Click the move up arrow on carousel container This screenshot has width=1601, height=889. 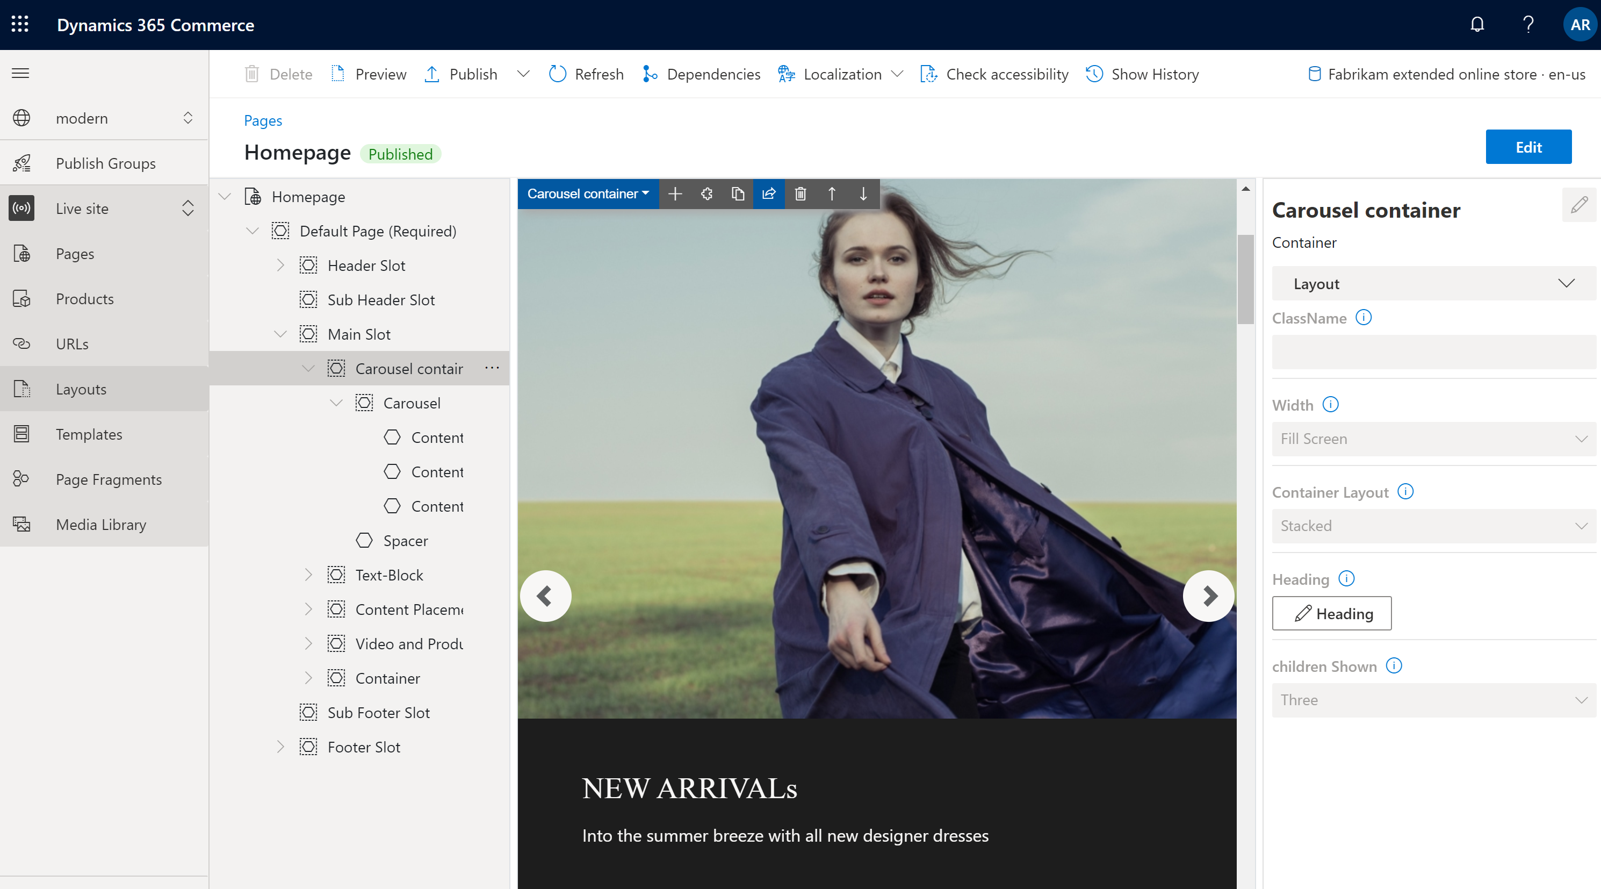(832, 193)
